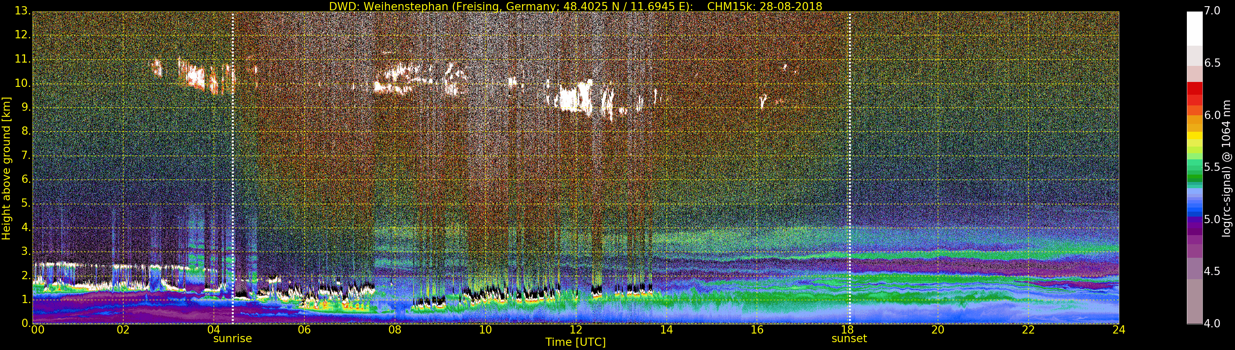Click height axis tick '13.'

click(x=23, y=11)
